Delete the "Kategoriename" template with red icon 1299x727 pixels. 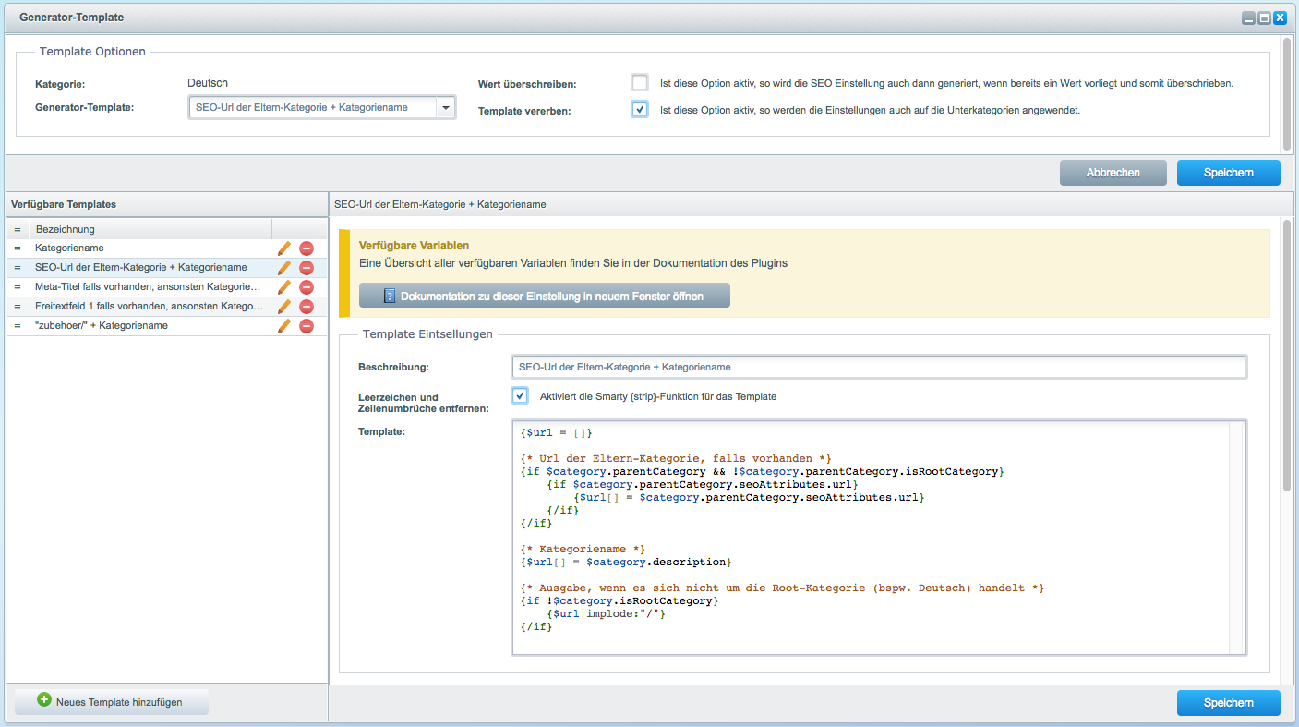tap(307, 248)
